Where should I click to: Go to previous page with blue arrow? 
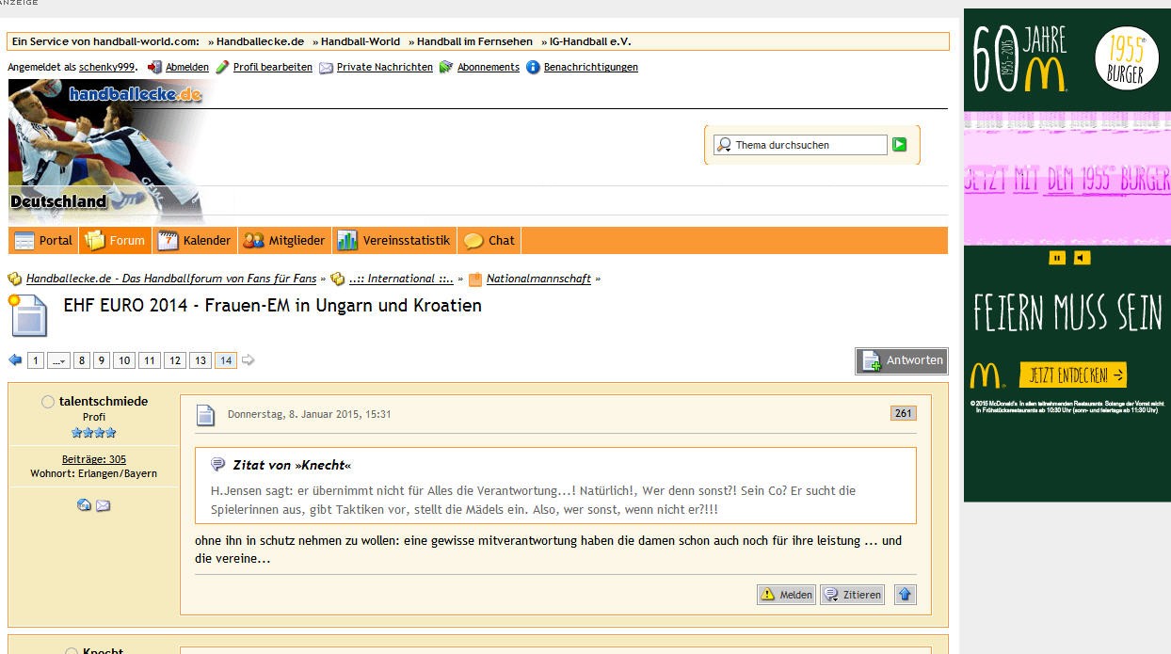click(x=15, y=360)
